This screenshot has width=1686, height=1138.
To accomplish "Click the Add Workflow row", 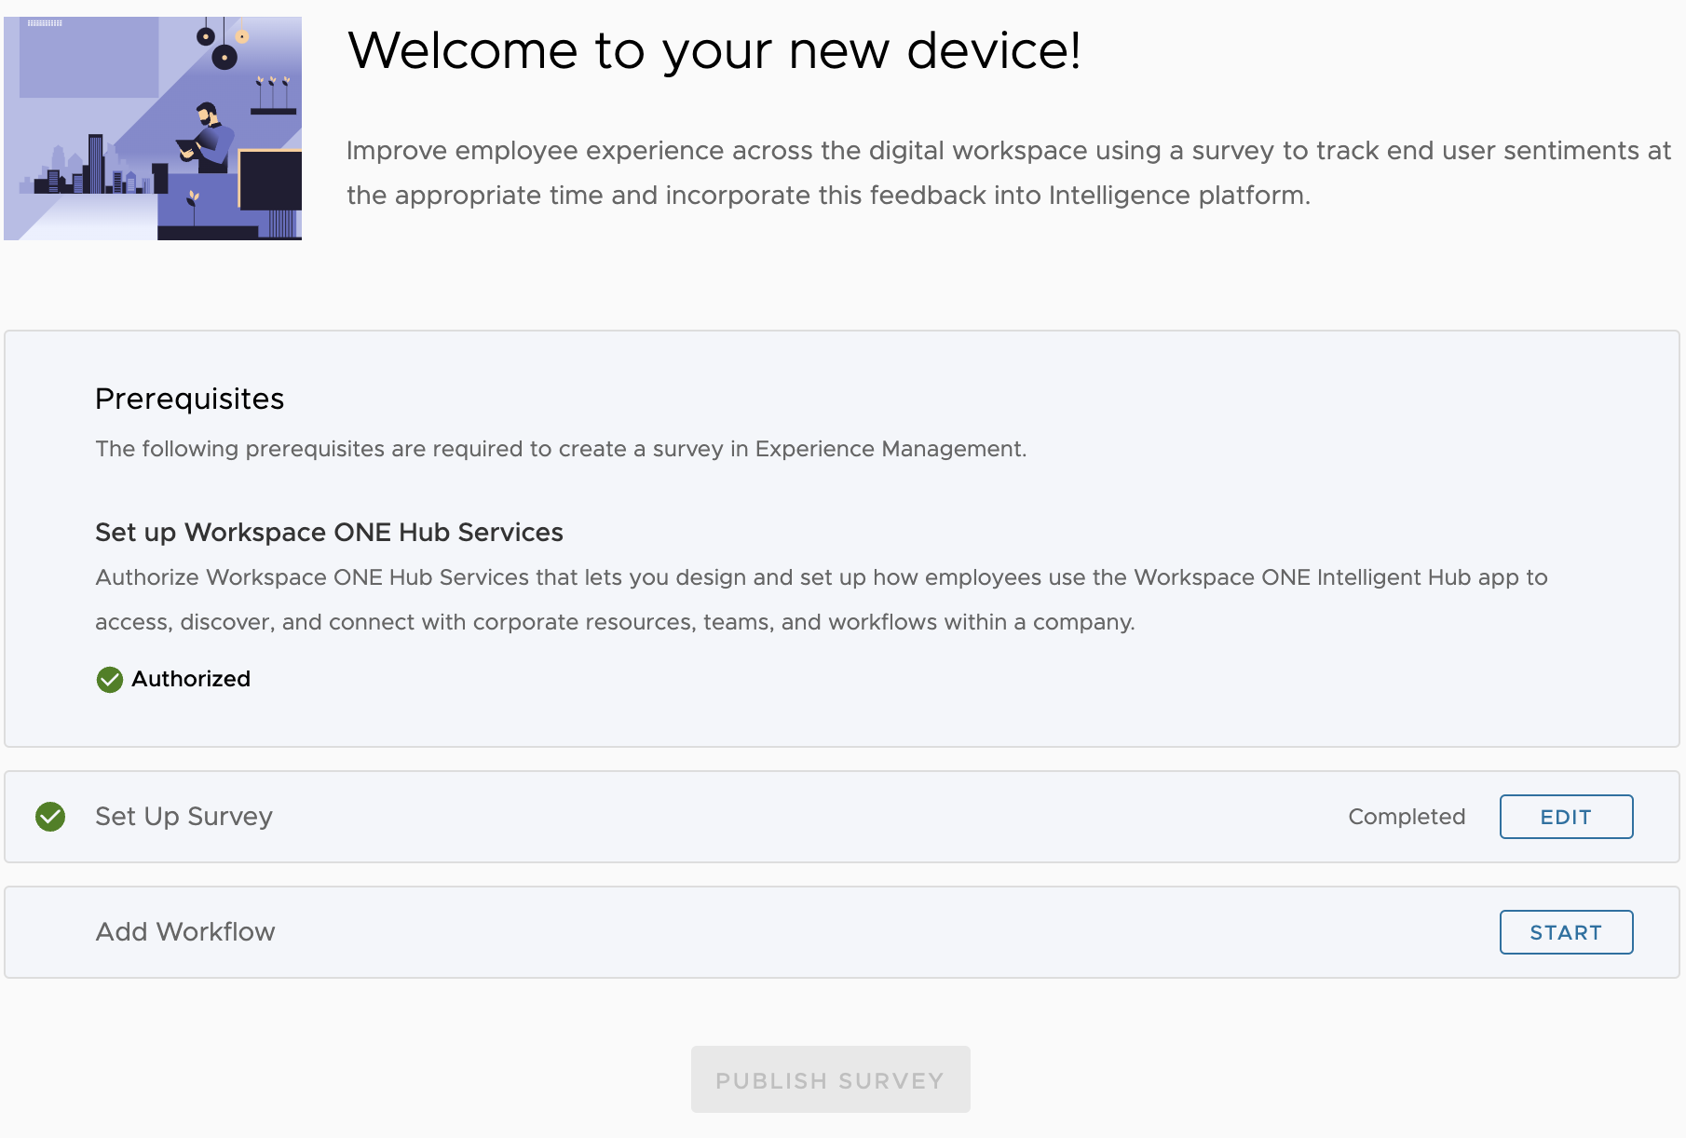I will pyautogui.click(x=745, y=932).
